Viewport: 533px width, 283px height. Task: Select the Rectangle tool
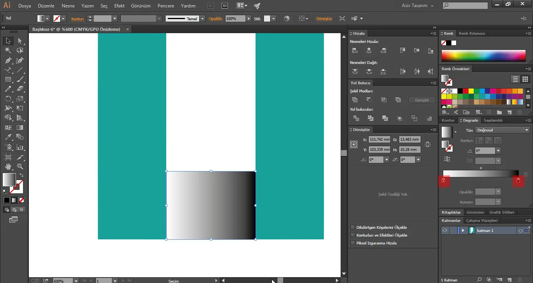[x=8, y=80]
